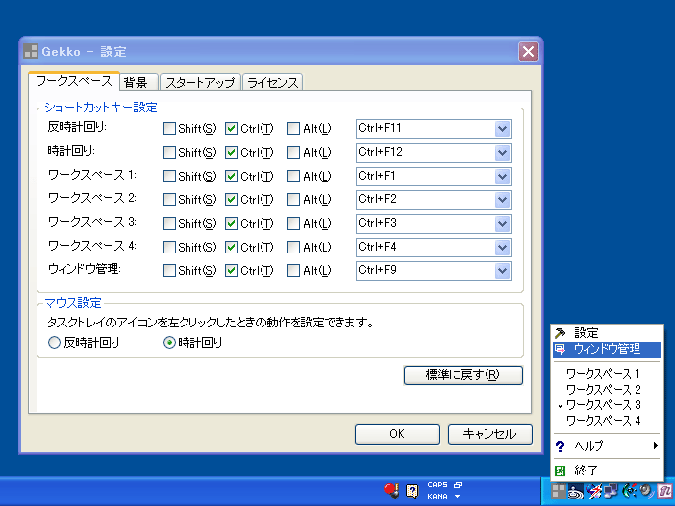Click the KANA indicator on language bar
675x506 pixels.
[x=437, y=496]
